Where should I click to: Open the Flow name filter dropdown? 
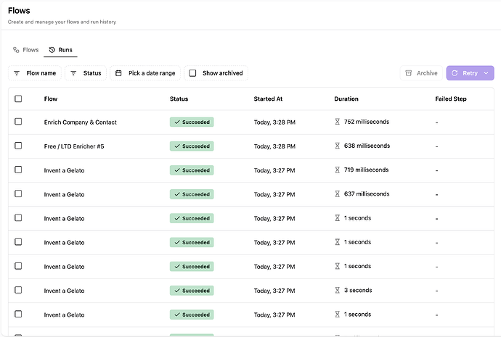34,73
